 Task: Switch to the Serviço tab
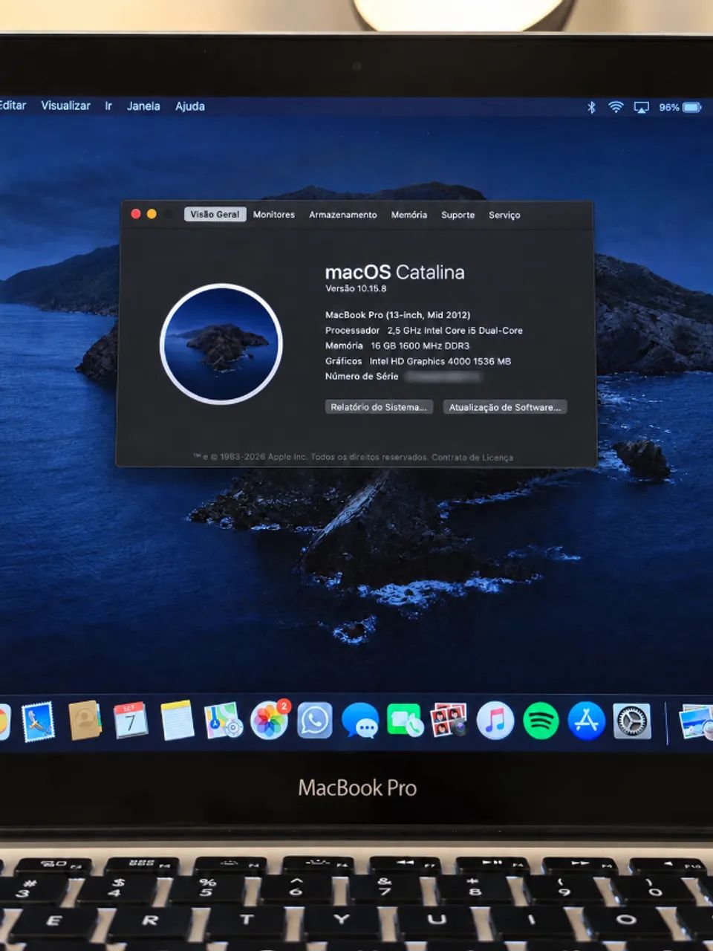click(x=504, y=215)
